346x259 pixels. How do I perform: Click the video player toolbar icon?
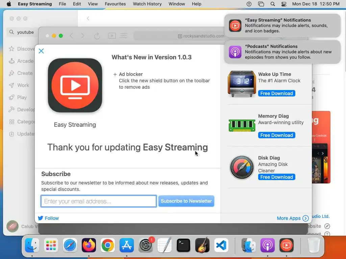[112, 36]
